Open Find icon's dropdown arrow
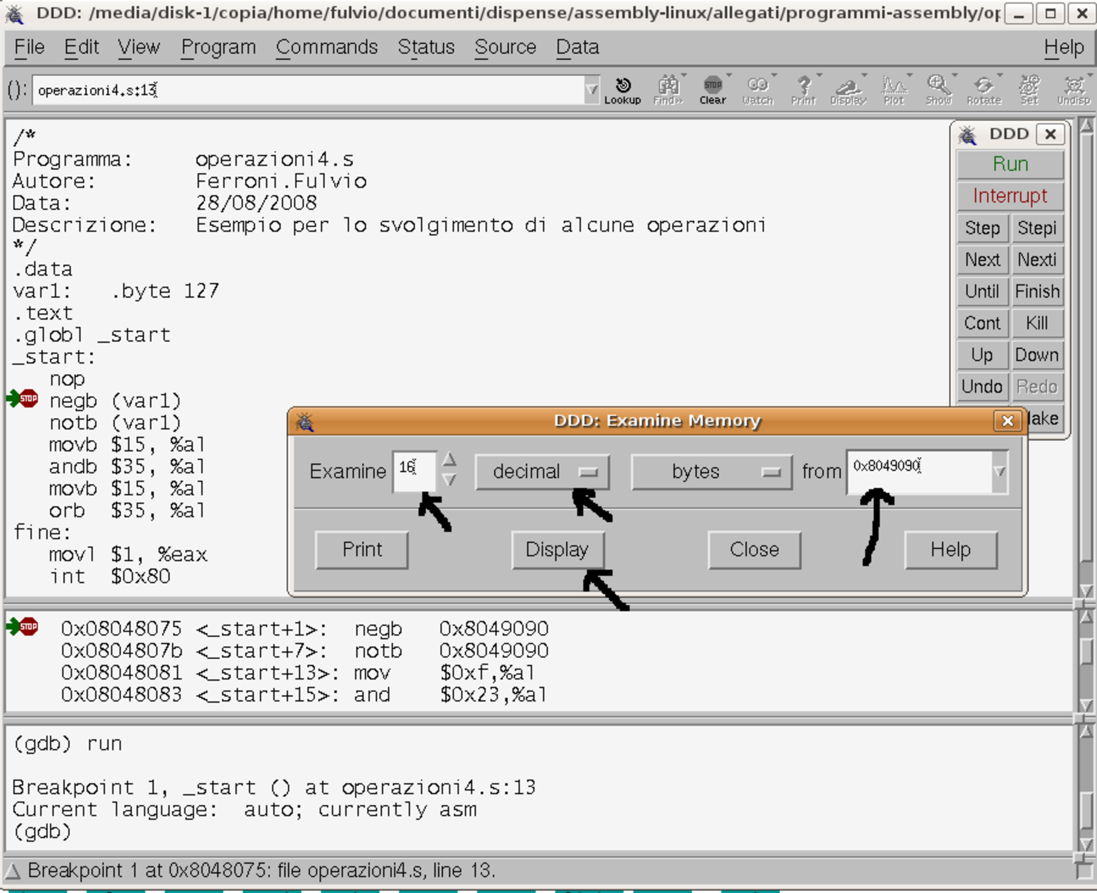The width and height of the screenshot is (1097, 893). point(684,76)
